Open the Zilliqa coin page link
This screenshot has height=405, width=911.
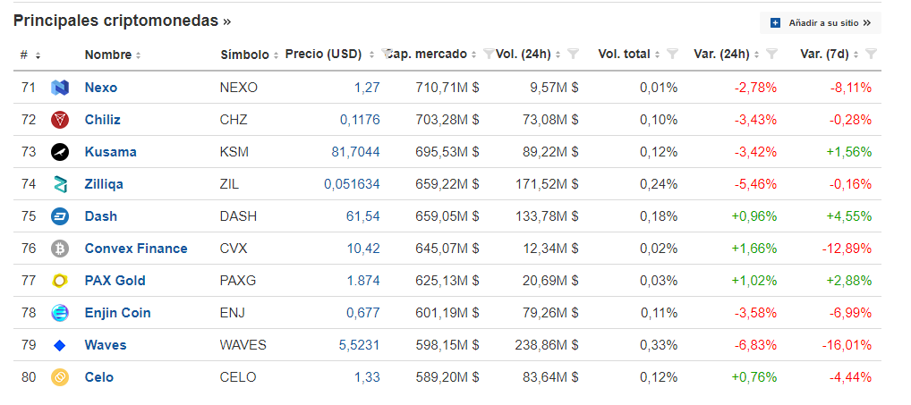tap(104, 184)
